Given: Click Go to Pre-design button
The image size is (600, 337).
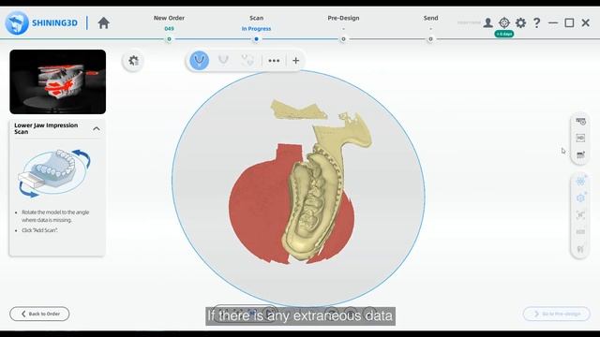Looking at the screenshot, I should click(556, 314).
